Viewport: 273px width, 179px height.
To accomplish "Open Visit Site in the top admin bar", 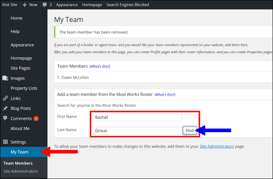I will (x=9, y=5).
